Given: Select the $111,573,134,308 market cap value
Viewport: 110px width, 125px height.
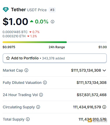Looking at the screenshot, I should point(86,70).
